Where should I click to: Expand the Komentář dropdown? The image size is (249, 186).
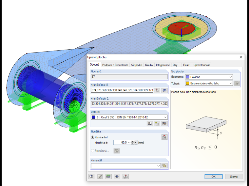[x=159, y=166]
